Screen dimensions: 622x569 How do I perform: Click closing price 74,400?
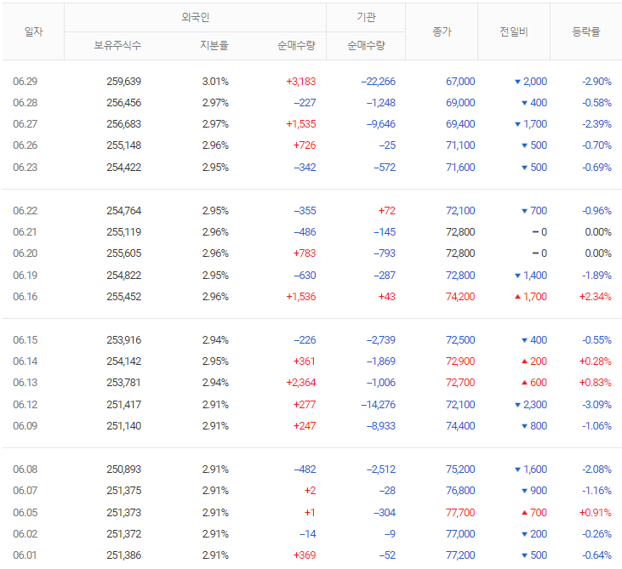point(460,426)
